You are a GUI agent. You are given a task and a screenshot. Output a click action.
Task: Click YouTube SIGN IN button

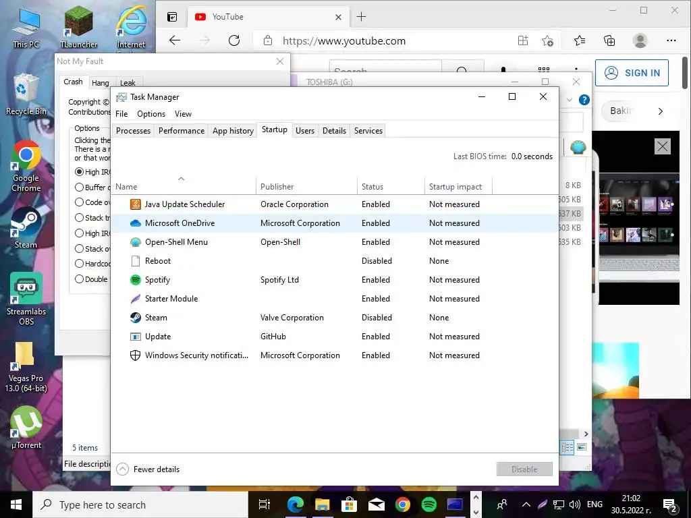(632, 73)
